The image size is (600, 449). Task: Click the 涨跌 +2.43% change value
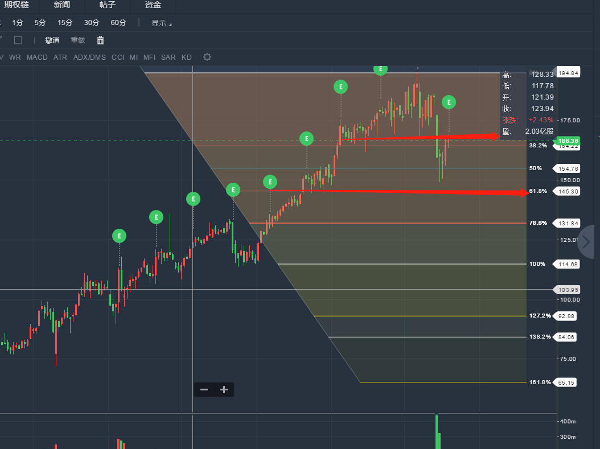pyautogui.click(x=541, y=120)
